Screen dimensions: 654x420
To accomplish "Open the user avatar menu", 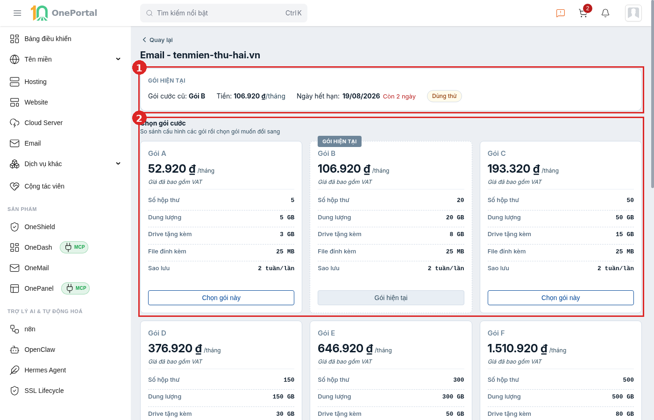I will coord(633,13).
